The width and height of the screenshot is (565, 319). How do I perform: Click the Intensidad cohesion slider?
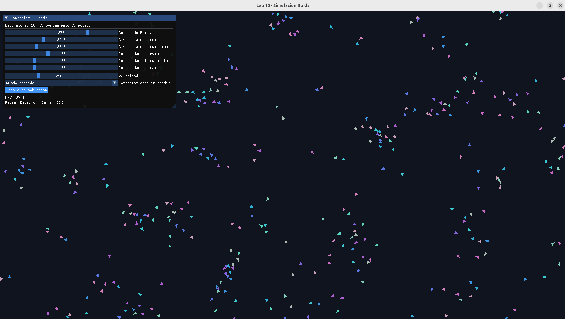[61, 68]
